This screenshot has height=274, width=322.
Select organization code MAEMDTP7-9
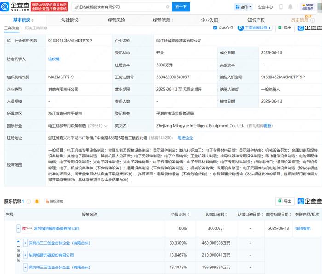tap(61, 77)
